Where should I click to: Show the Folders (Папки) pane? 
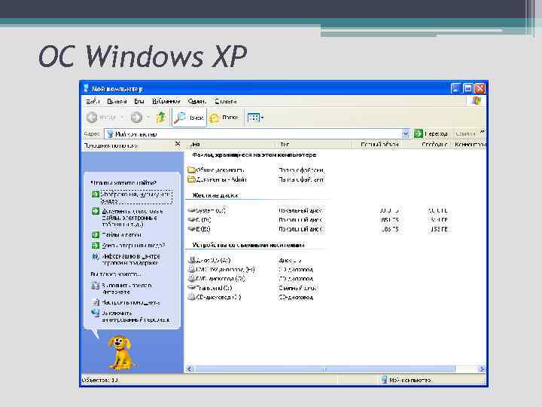tap(224, 118)
